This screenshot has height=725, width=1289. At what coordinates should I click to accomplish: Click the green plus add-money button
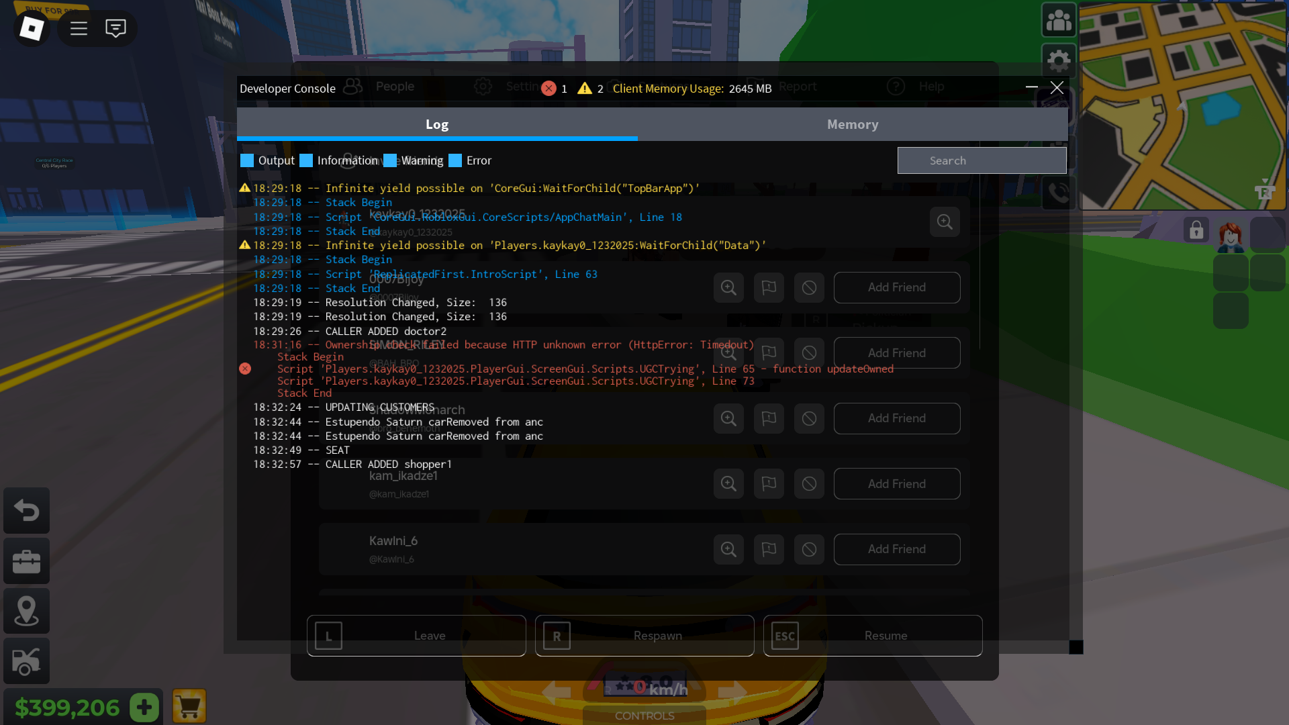[x=144, y=708]
